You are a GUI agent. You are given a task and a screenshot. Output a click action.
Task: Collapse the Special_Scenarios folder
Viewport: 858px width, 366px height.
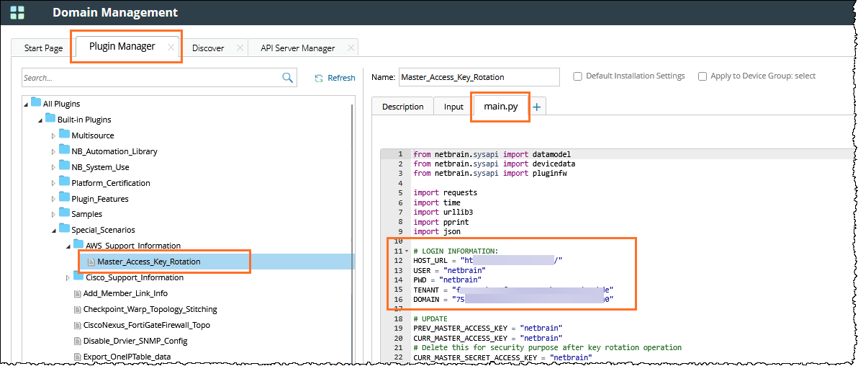coord(53,231)
